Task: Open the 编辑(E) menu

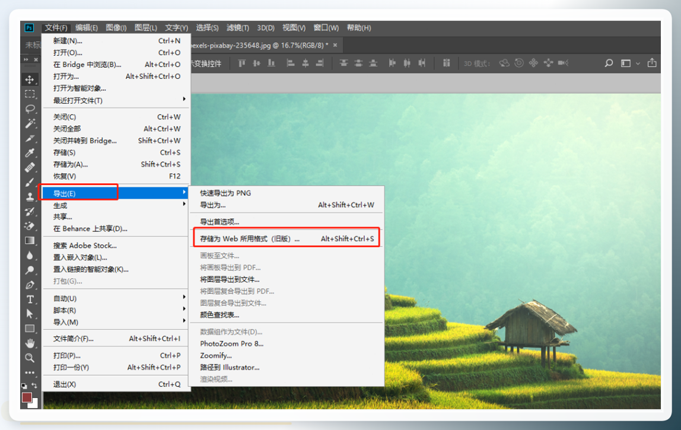Action: [87, 28]
